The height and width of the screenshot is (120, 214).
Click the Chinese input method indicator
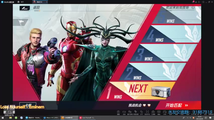click(x=190, y=118)
